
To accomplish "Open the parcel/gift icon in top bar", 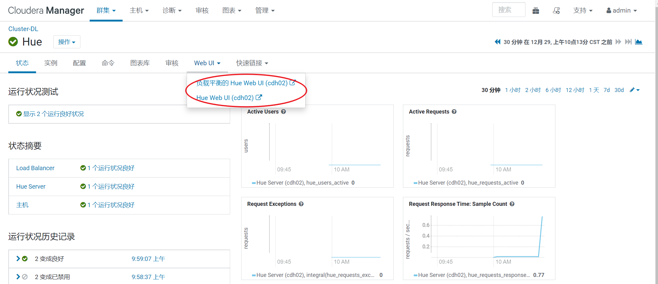I will [536, 11].
